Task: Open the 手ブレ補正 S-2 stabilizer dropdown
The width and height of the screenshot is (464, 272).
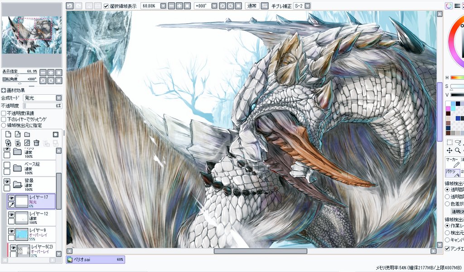Action: (x=308, y=6)
